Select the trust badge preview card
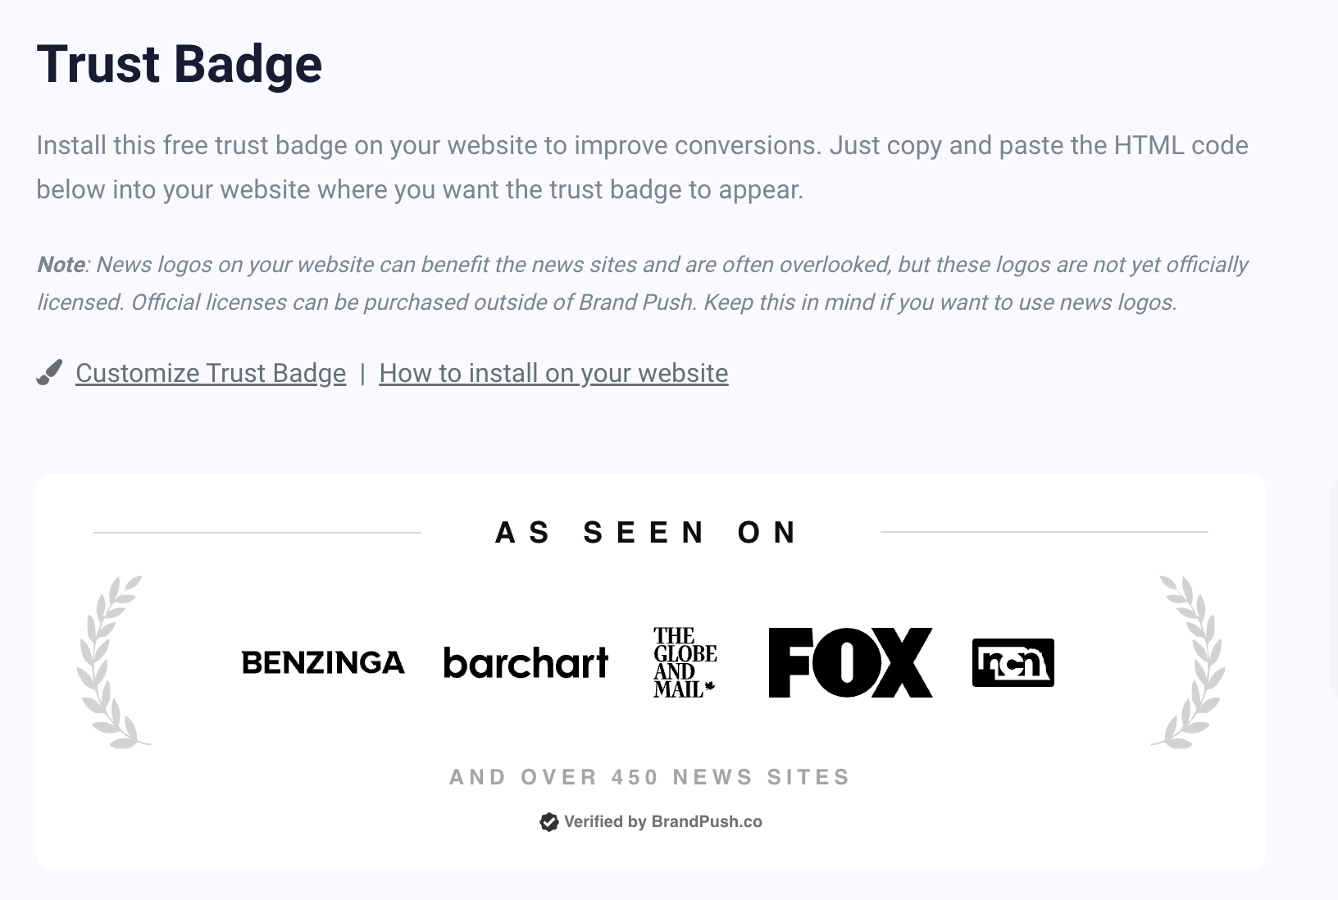This screenshot has height=900, width=1338. (649, 672)
